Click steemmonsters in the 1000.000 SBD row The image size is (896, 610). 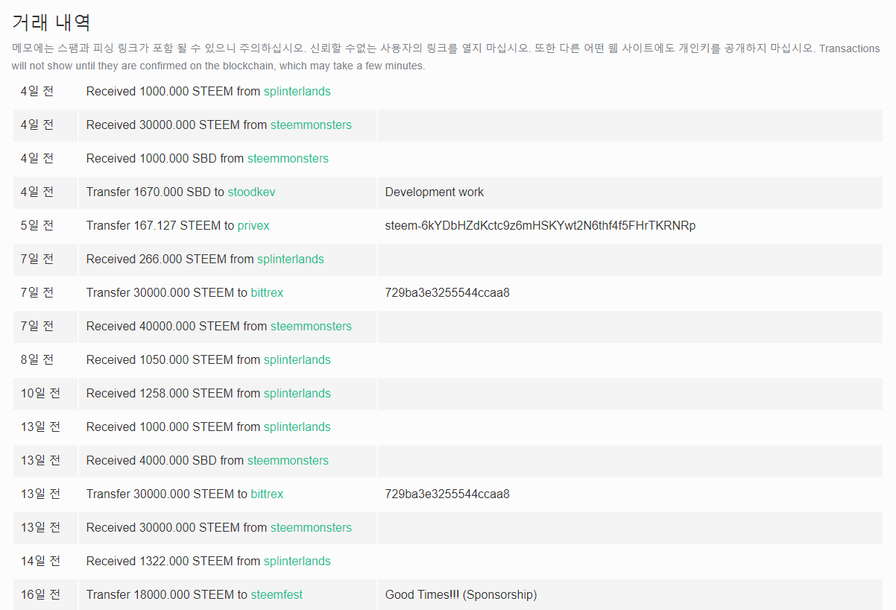[288, 158]
